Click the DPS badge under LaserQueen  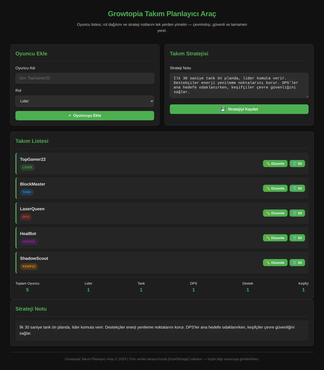[26, 217]
